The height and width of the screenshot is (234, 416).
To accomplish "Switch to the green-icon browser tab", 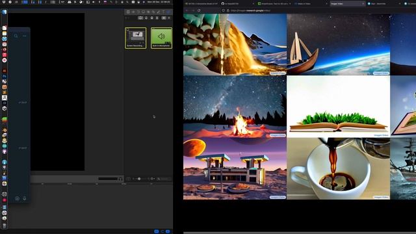I will [274, 4].
